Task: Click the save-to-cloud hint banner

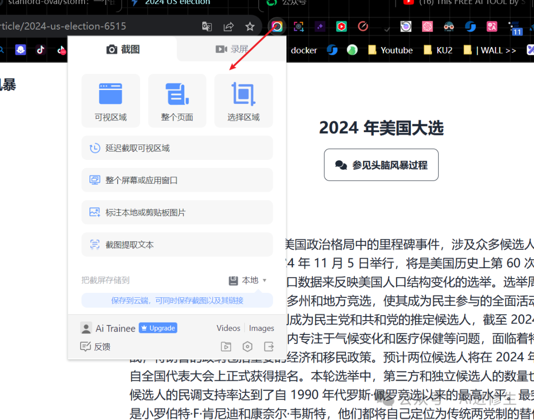Action: tap(177, 300)
